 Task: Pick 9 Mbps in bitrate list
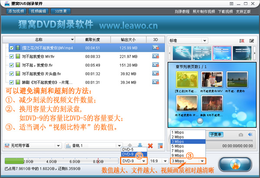[x=188, y=155]
